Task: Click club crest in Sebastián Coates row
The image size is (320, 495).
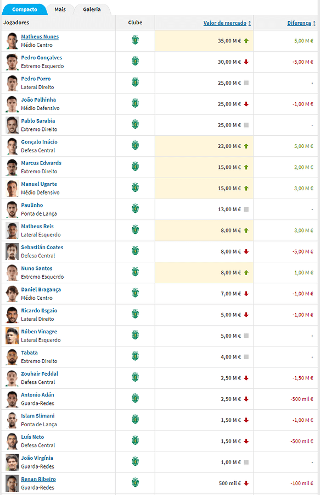Action: pos(135,251)
